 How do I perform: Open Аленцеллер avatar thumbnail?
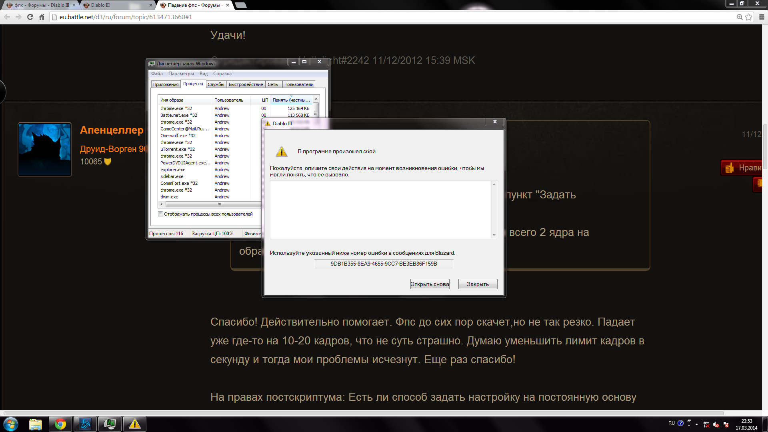(x=45, y=150)
